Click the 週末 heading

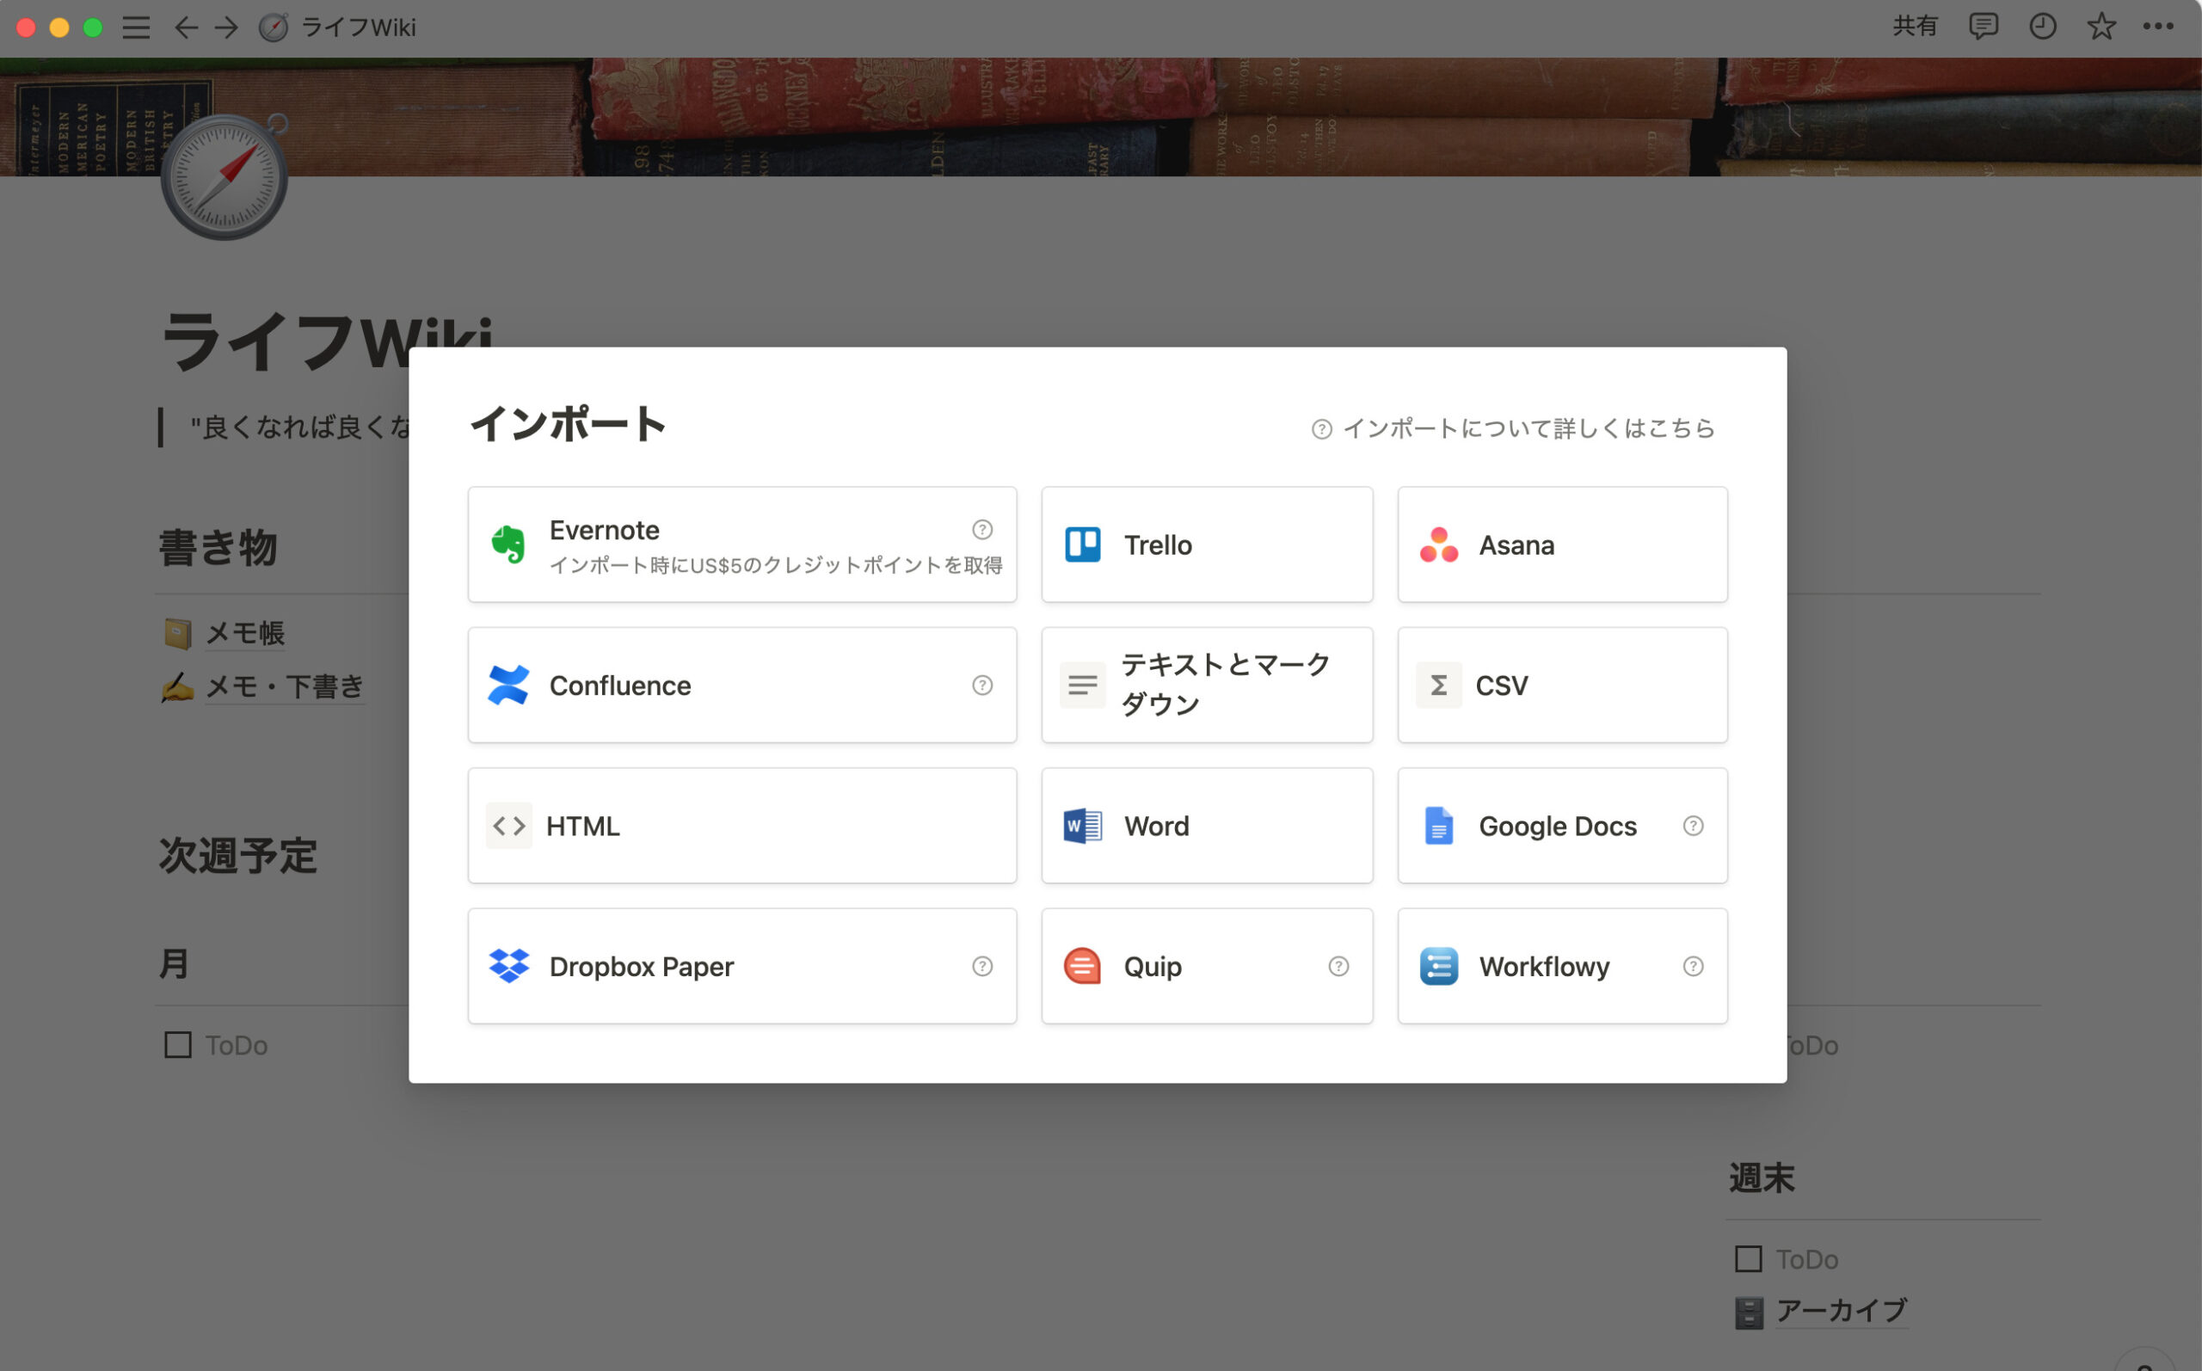pyautogui.click(x=1762, y=1177)
